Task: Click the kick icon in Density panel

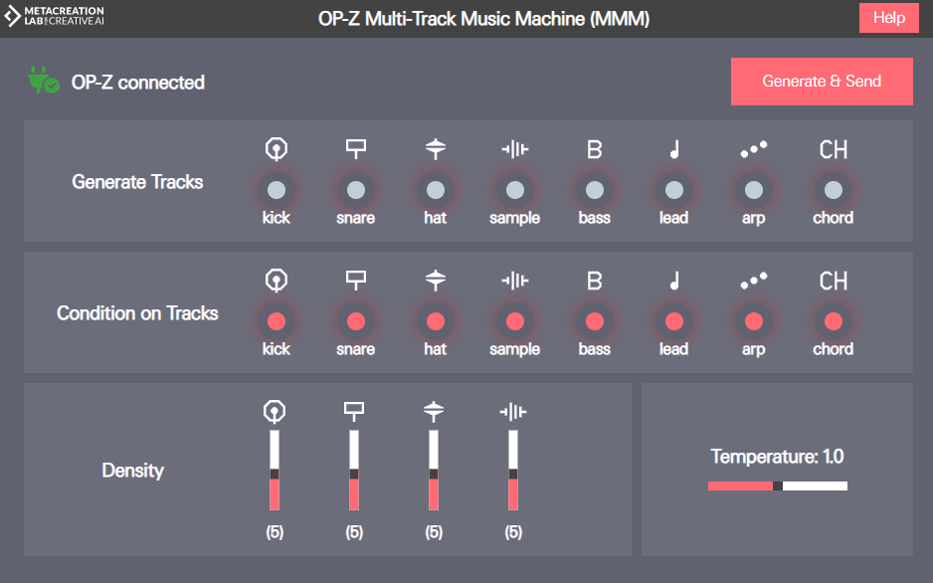Action: [275, 411]
